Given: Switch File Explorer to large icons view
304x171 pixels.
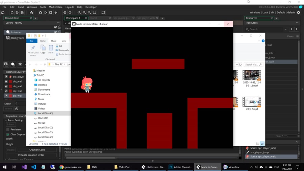Looking at the screenshot, I should pos(262,144).
